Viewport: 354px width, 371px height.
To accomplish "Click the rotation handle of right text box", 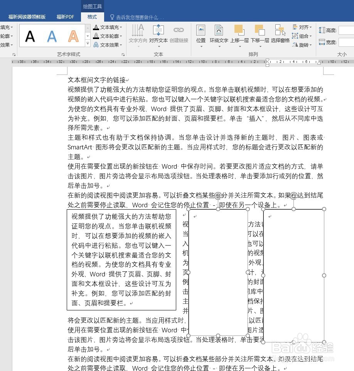I will pyautogui.click(x=293, y=195).
